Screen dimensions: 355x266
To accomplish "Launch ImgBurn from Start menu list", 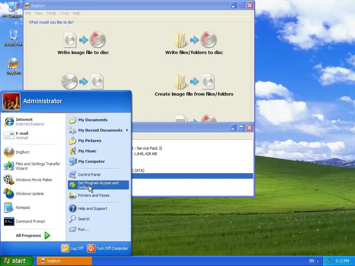I will (33, 152).
